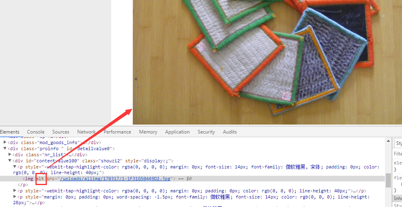
Task: Open the Audits tab
Action: pos(230,132)
